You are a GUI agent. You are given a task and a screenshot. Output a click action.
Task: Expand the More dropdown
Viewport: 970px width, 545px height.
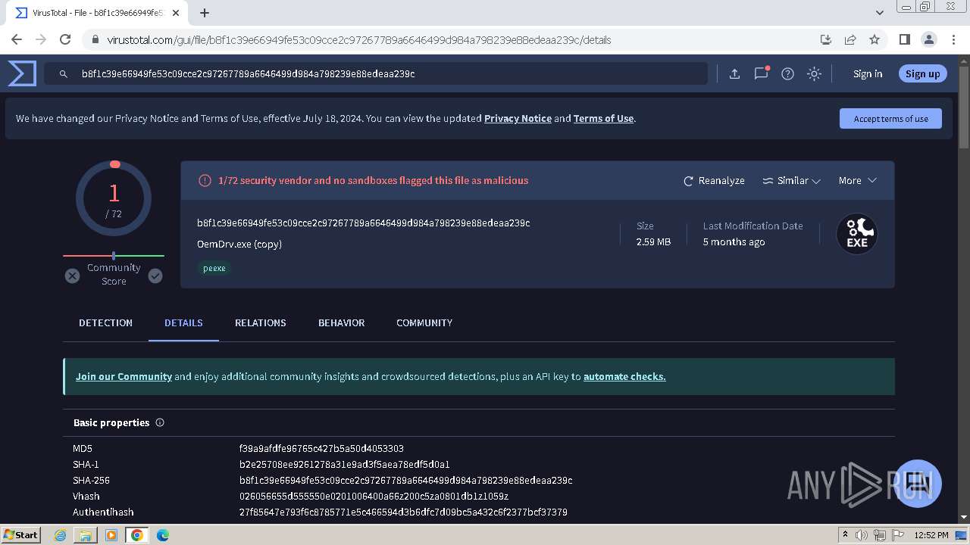(x=858, y=180)
